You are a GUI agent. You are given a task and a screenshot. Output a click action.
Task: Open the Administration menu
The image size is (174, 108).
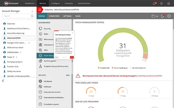coord(84,3)
